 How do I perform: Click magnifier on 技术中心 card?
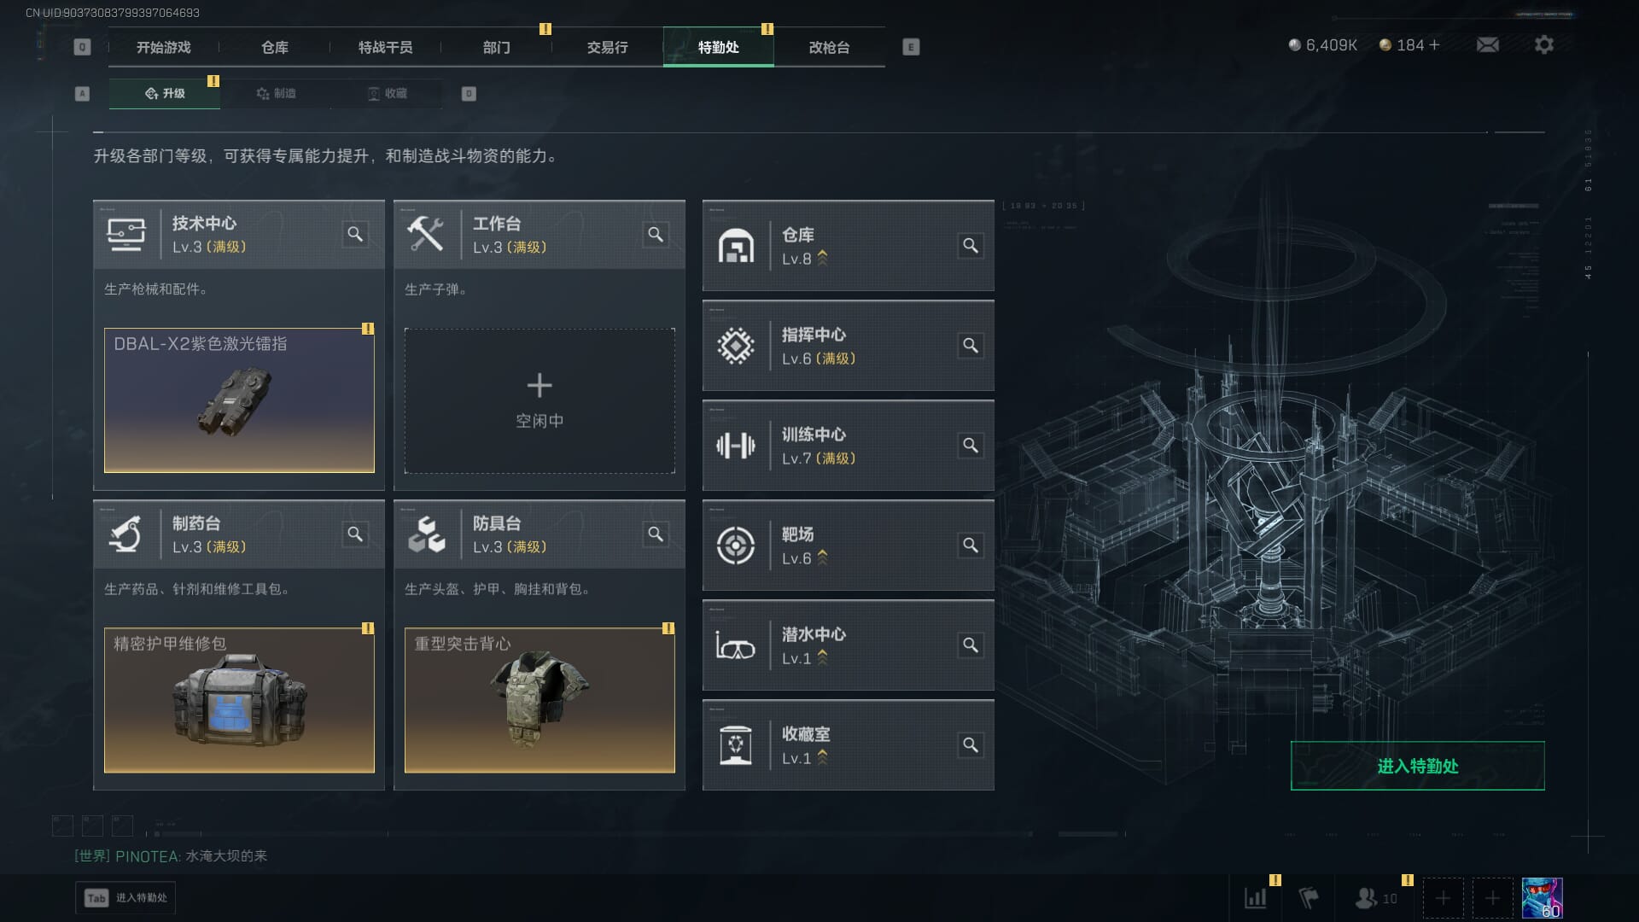355,234
